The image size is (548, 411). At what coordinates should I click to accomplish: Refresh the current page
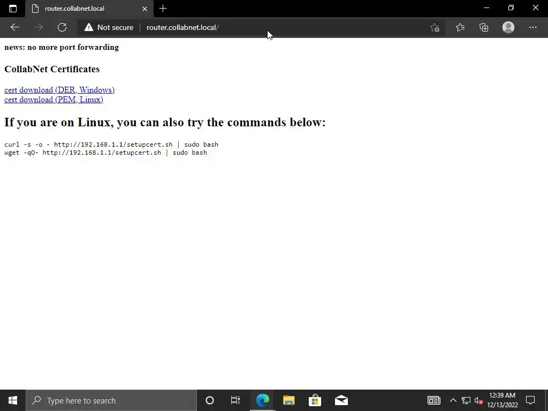pyautogui.click(x=62, y=27)
